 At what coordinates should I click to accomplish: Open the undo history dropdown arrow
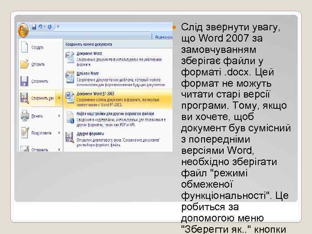click(x=45, y=26)
